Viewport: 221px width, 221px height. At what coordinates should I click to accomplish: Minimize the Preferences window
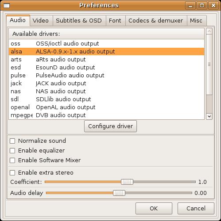(x=190, y=6)
